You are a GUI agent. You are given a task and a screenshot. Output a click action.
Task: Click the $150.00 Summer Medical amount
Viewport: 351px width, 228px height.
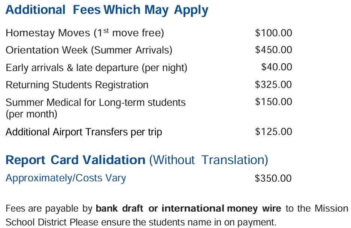point(273,102)
